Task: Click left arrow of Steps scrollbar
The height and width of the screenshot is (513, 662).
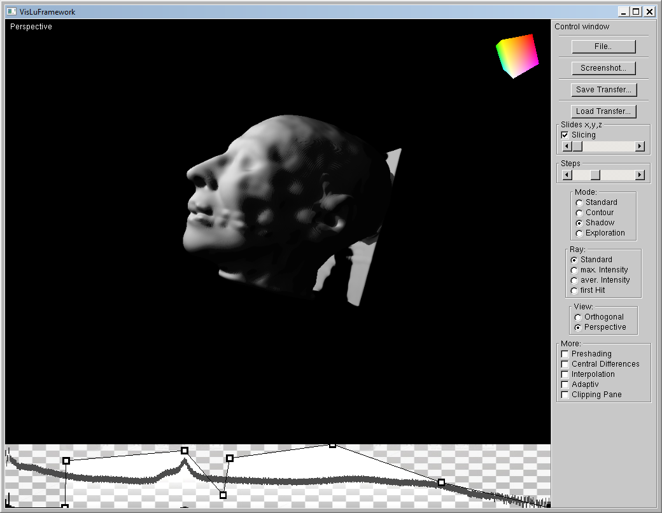Action: click(566, 175)
